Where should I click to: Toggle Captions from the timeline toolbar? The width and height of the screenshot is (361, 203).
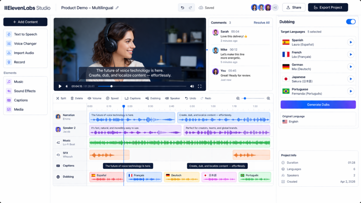(x=133, y=98)
